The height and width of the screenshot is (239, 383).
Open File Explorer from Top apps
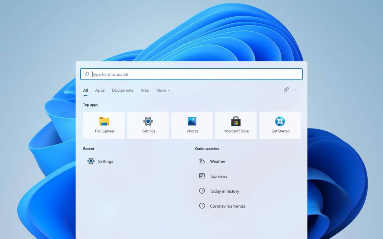(104, 125)
